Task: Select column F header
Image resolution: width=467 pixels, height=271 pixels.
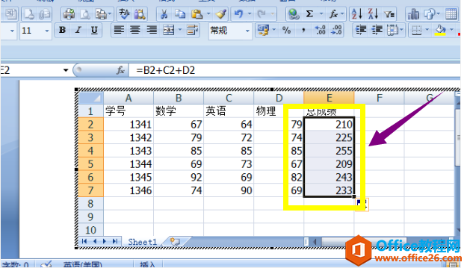Action: click(379, 98)
